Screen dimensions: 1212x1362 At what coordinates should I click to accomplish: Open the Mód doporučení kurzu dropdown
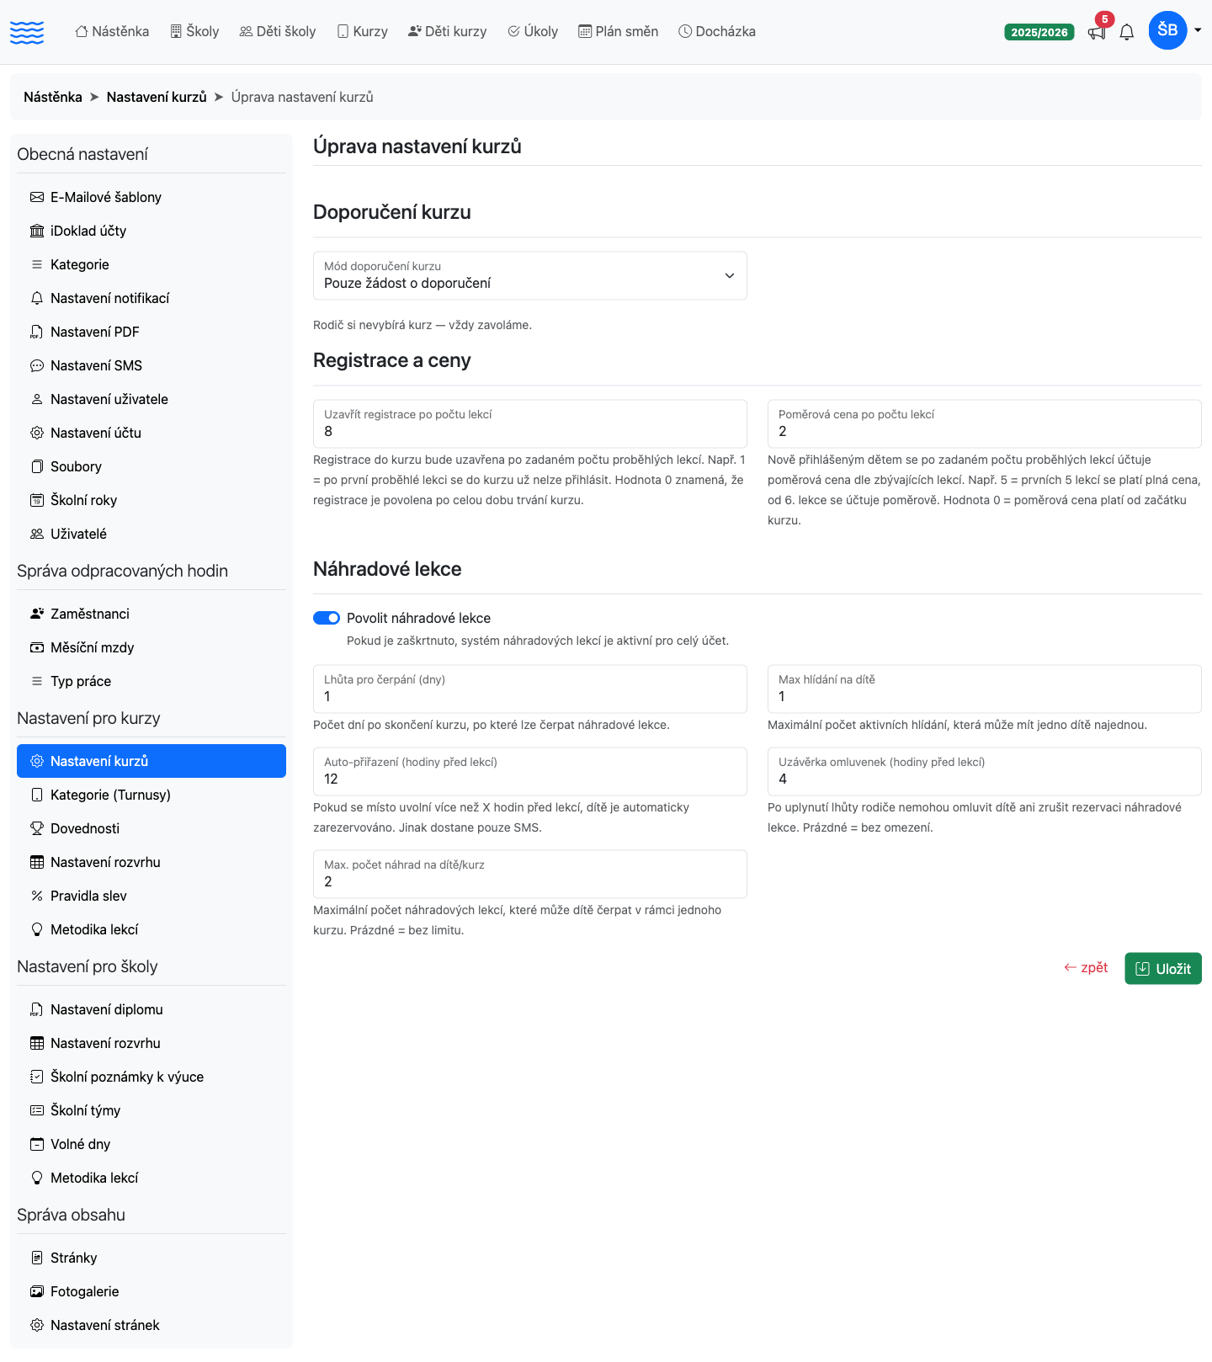(x=530, y=275)
